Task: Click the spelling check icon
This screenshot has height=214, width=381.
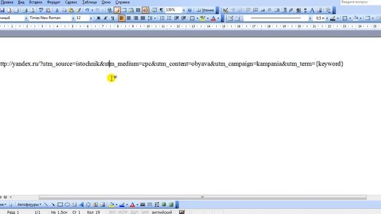Action: 41,10
